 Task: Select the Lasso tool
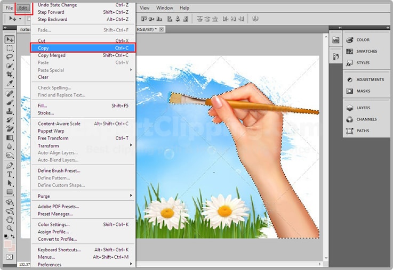tap(10, 57)
